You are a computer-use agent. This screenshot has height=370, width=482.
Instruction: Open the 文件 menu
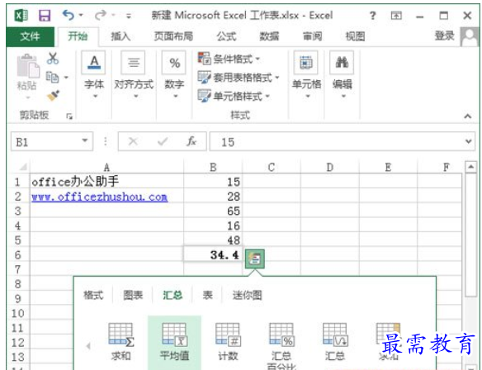tap(30, 36)
